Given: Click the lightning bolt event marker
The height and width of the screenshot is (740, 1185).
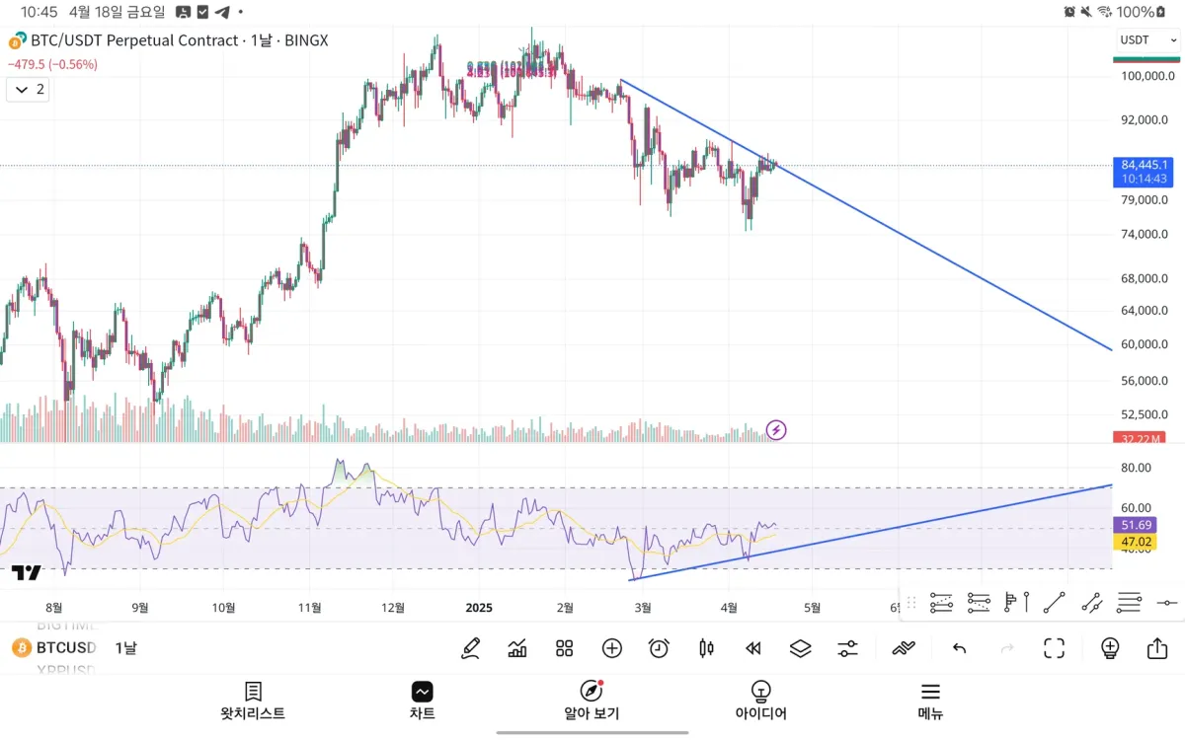Looking at the screenshot, I should click(x=776, y=429).
